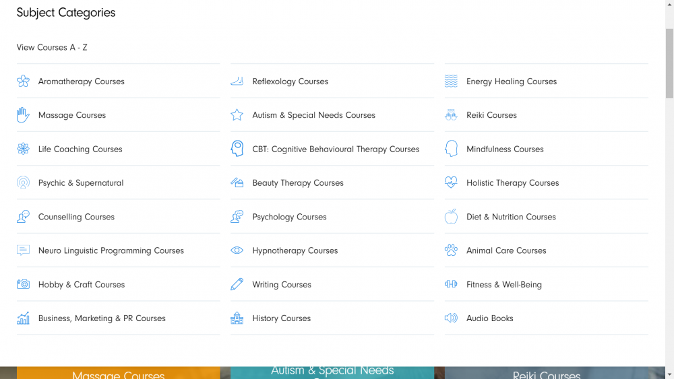The image size is (674, 379).
Task: Click the chat icon for Neuro Linguistic Programming
Action: pyautogui.click(x=23, y=250)
